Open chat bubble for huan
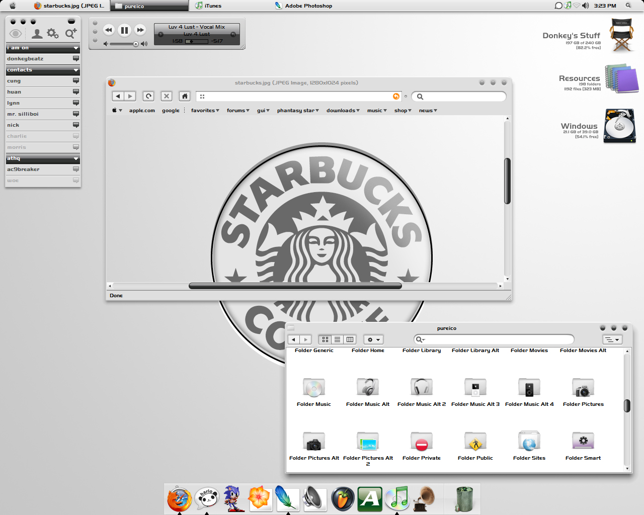 (76, 92)
